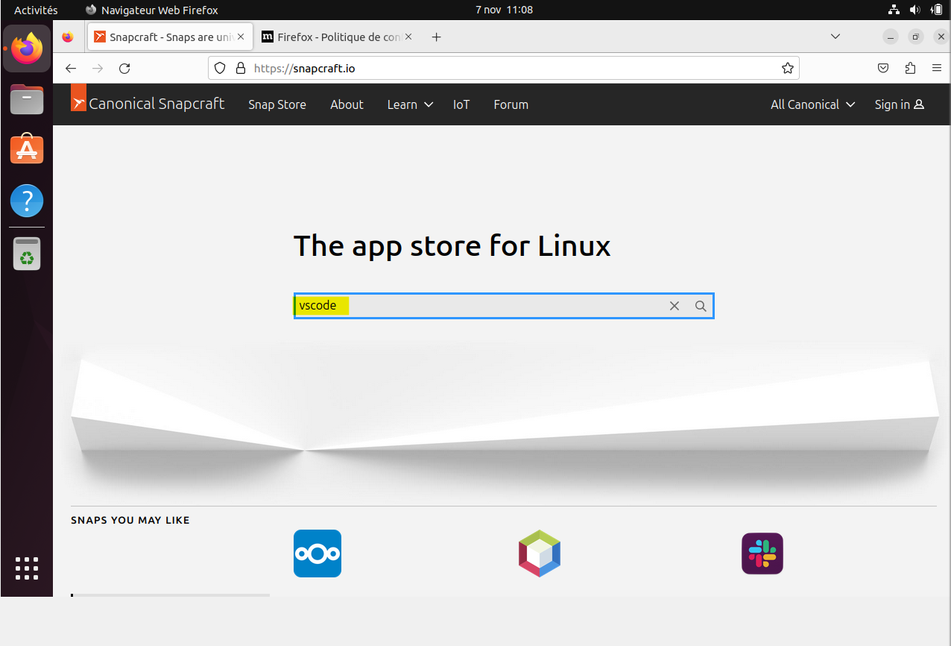Image resolution: width=951 pixels, height=646 pixels.
Task: Click the Sign in link
Action: point(899,104)
